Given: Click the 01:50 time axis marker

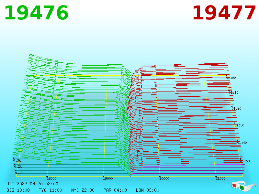Looking at the screenshot, I should [245, 161].
